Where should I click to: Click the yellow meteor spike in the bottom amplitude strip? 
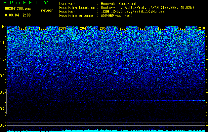[x=123, y=130]
